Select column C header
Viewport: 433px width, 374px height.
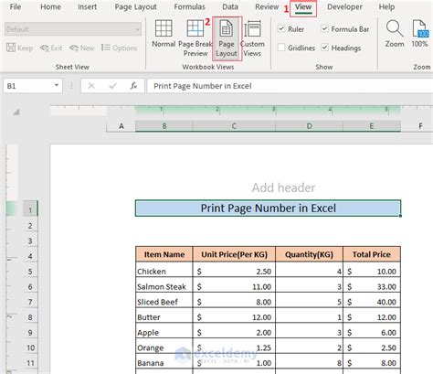click(234, 126)
